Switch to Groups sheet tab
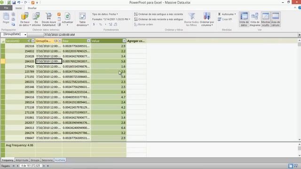This screenshot has height=169, width=301. (x=35, y=160)
